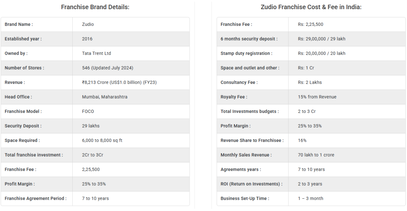Screen dimensions: 407x211
Task: Select the Business Set-Up Time value
Action: click(x=310, y=198)
